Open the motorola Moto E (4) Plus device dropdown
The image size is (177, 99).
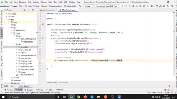click(107, 6)
